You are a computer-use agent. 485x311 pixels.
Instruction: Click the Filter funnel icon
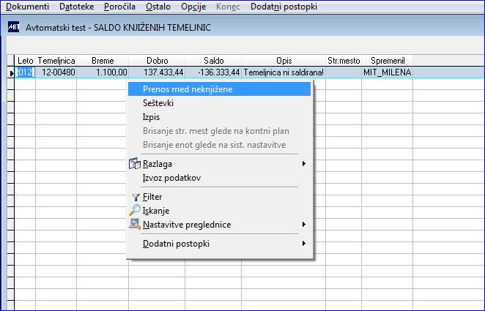136,197
